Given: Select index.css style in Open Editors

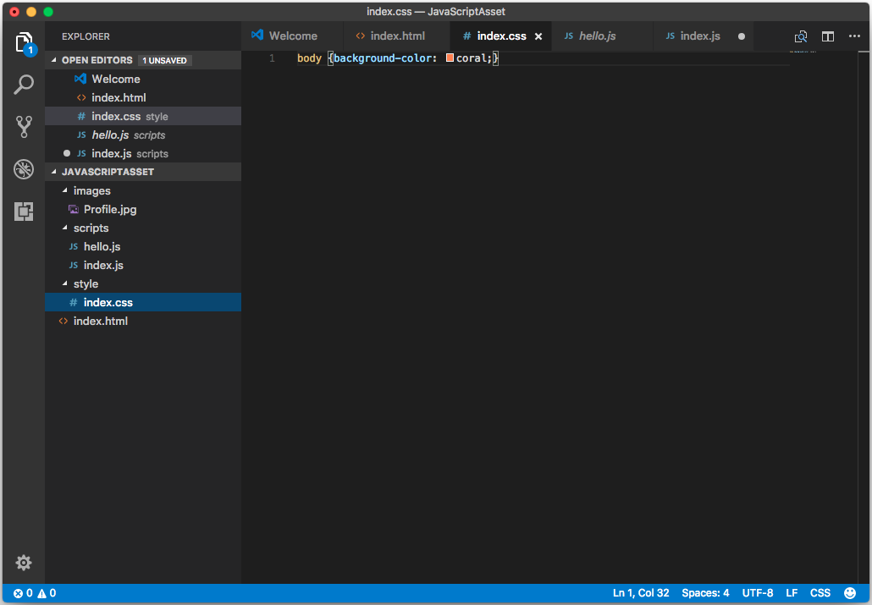Looking at the screenshot, I should [143, 116].
